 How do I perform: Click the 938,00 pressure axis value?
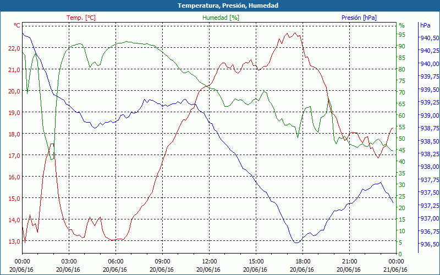click(430, 167)
